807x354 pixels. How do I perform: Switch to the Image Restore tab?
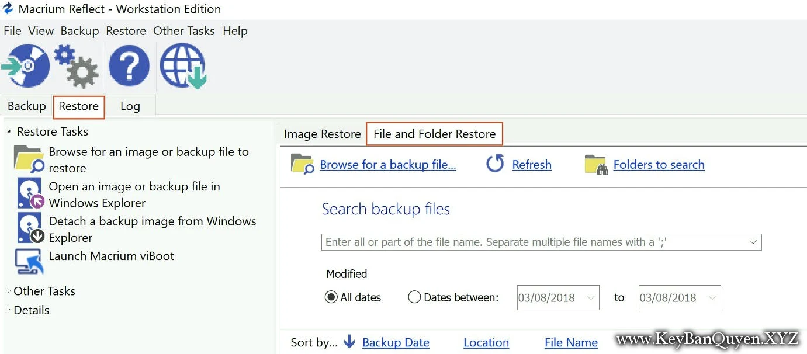point(323,134)
